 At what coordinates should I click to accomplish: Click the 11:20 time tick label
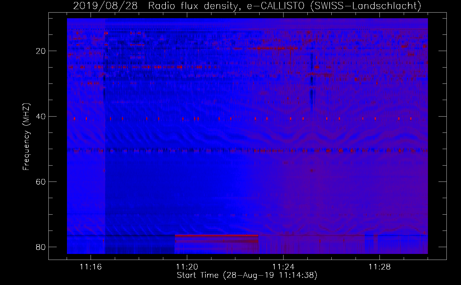[187, 267]
